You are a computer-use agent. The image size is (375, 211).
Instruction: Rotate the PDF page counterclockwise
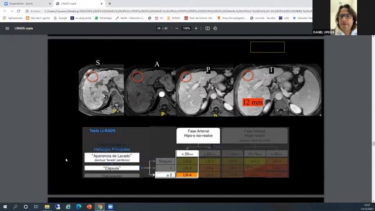click(x=215, y=28)
